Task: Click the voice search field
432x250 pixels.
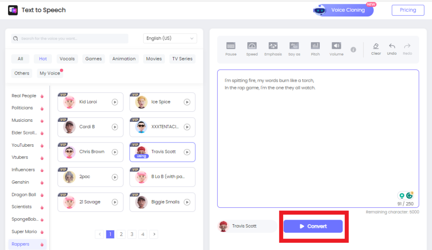Action: 70,38
